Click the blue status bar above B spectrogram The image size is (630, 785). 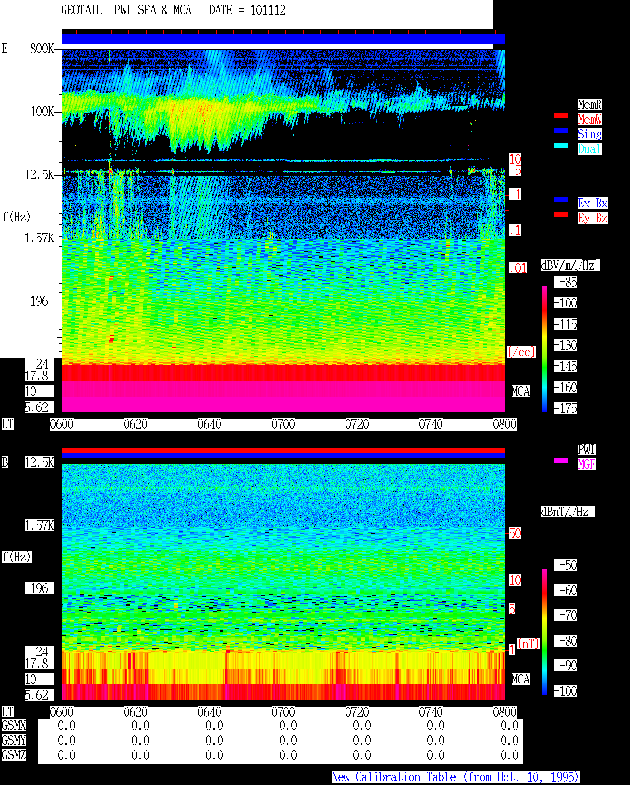pyautogui.click(x=283, y=456)
